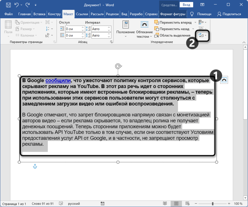The image size is (248, 207).
Task: Open the Rotate objects button in Упорядочение
Action: [202, 35]
